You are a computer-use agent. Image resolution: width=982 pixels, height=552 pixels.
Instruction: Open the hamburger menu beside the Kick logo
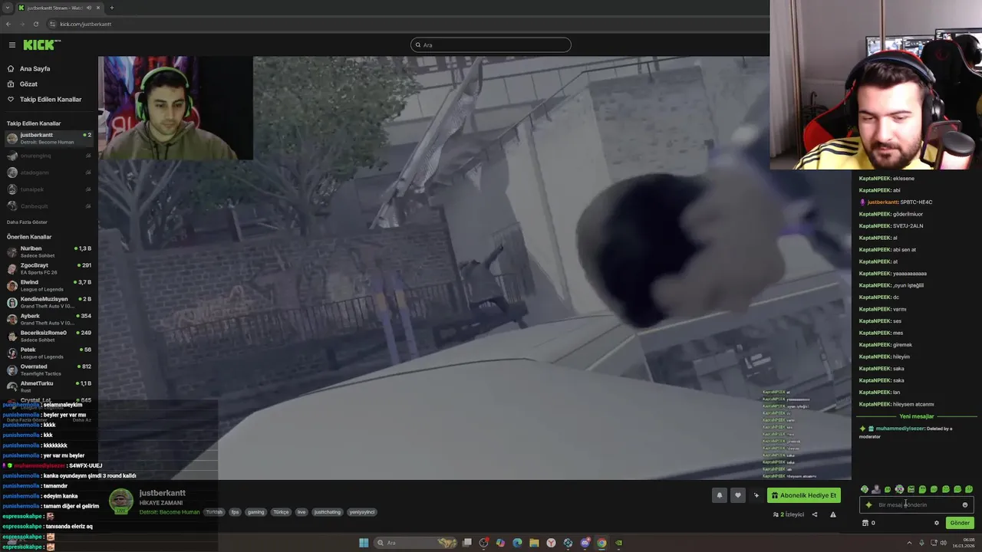12,45
